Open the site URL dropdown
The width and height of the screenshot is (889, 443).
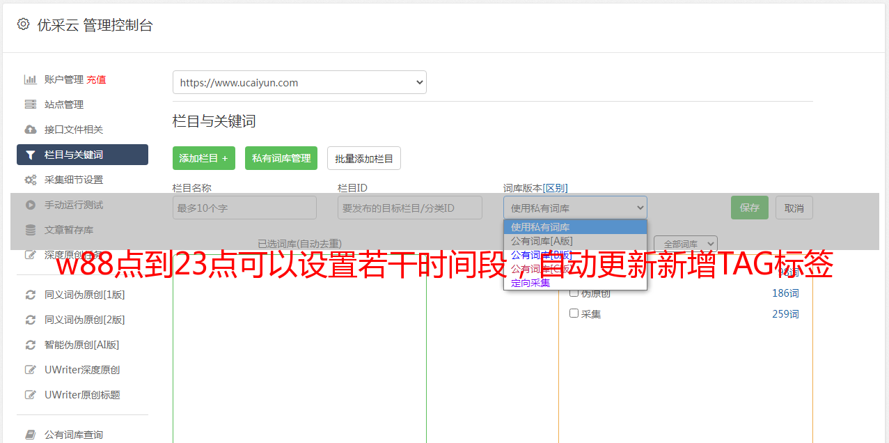coord(299,82)
